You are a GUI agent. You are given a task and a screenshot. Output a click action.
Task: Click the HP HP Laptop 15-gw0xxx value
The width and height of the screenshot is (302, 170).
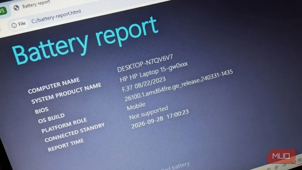coord(153,72)
